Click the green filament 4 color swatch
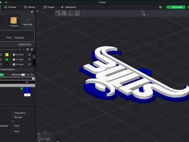 7,60
